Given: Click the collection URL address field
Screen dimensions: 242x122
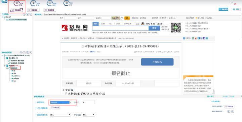Looking at the screenshot, I should click(x=142, y=14).
